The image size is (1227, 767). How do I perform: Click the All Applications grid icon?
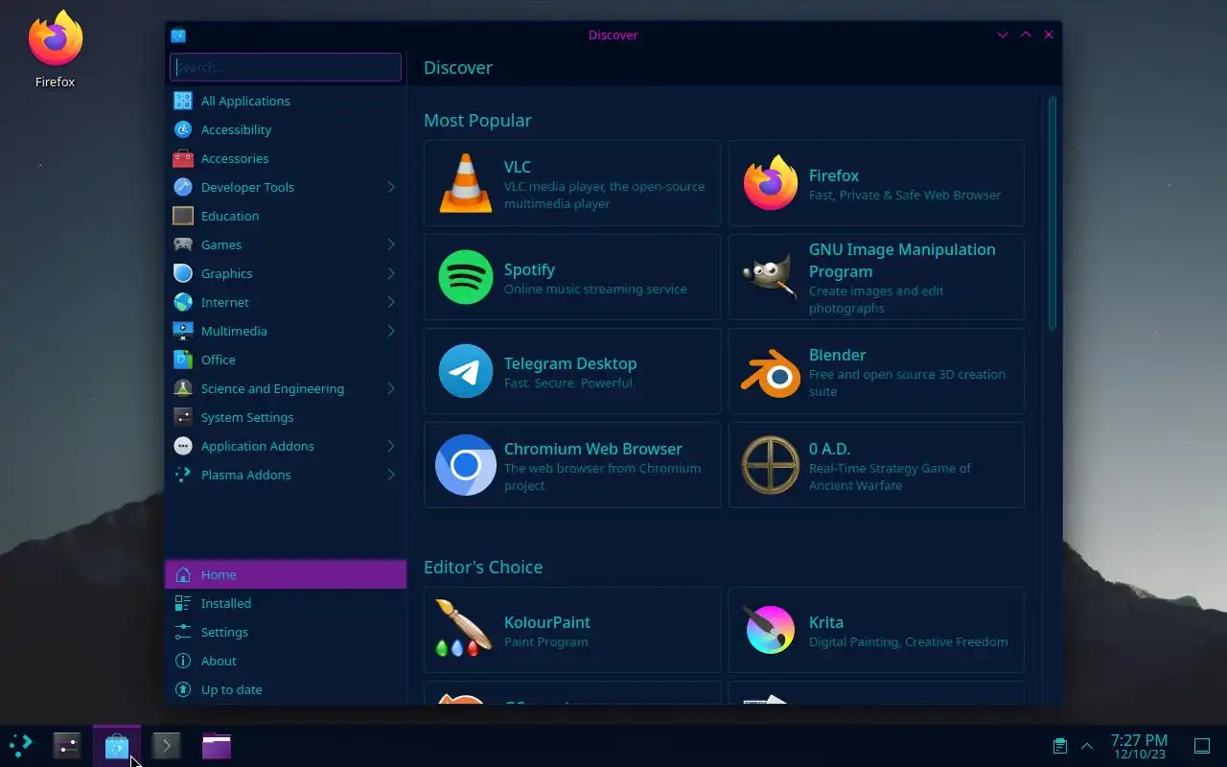pos(183,101)
